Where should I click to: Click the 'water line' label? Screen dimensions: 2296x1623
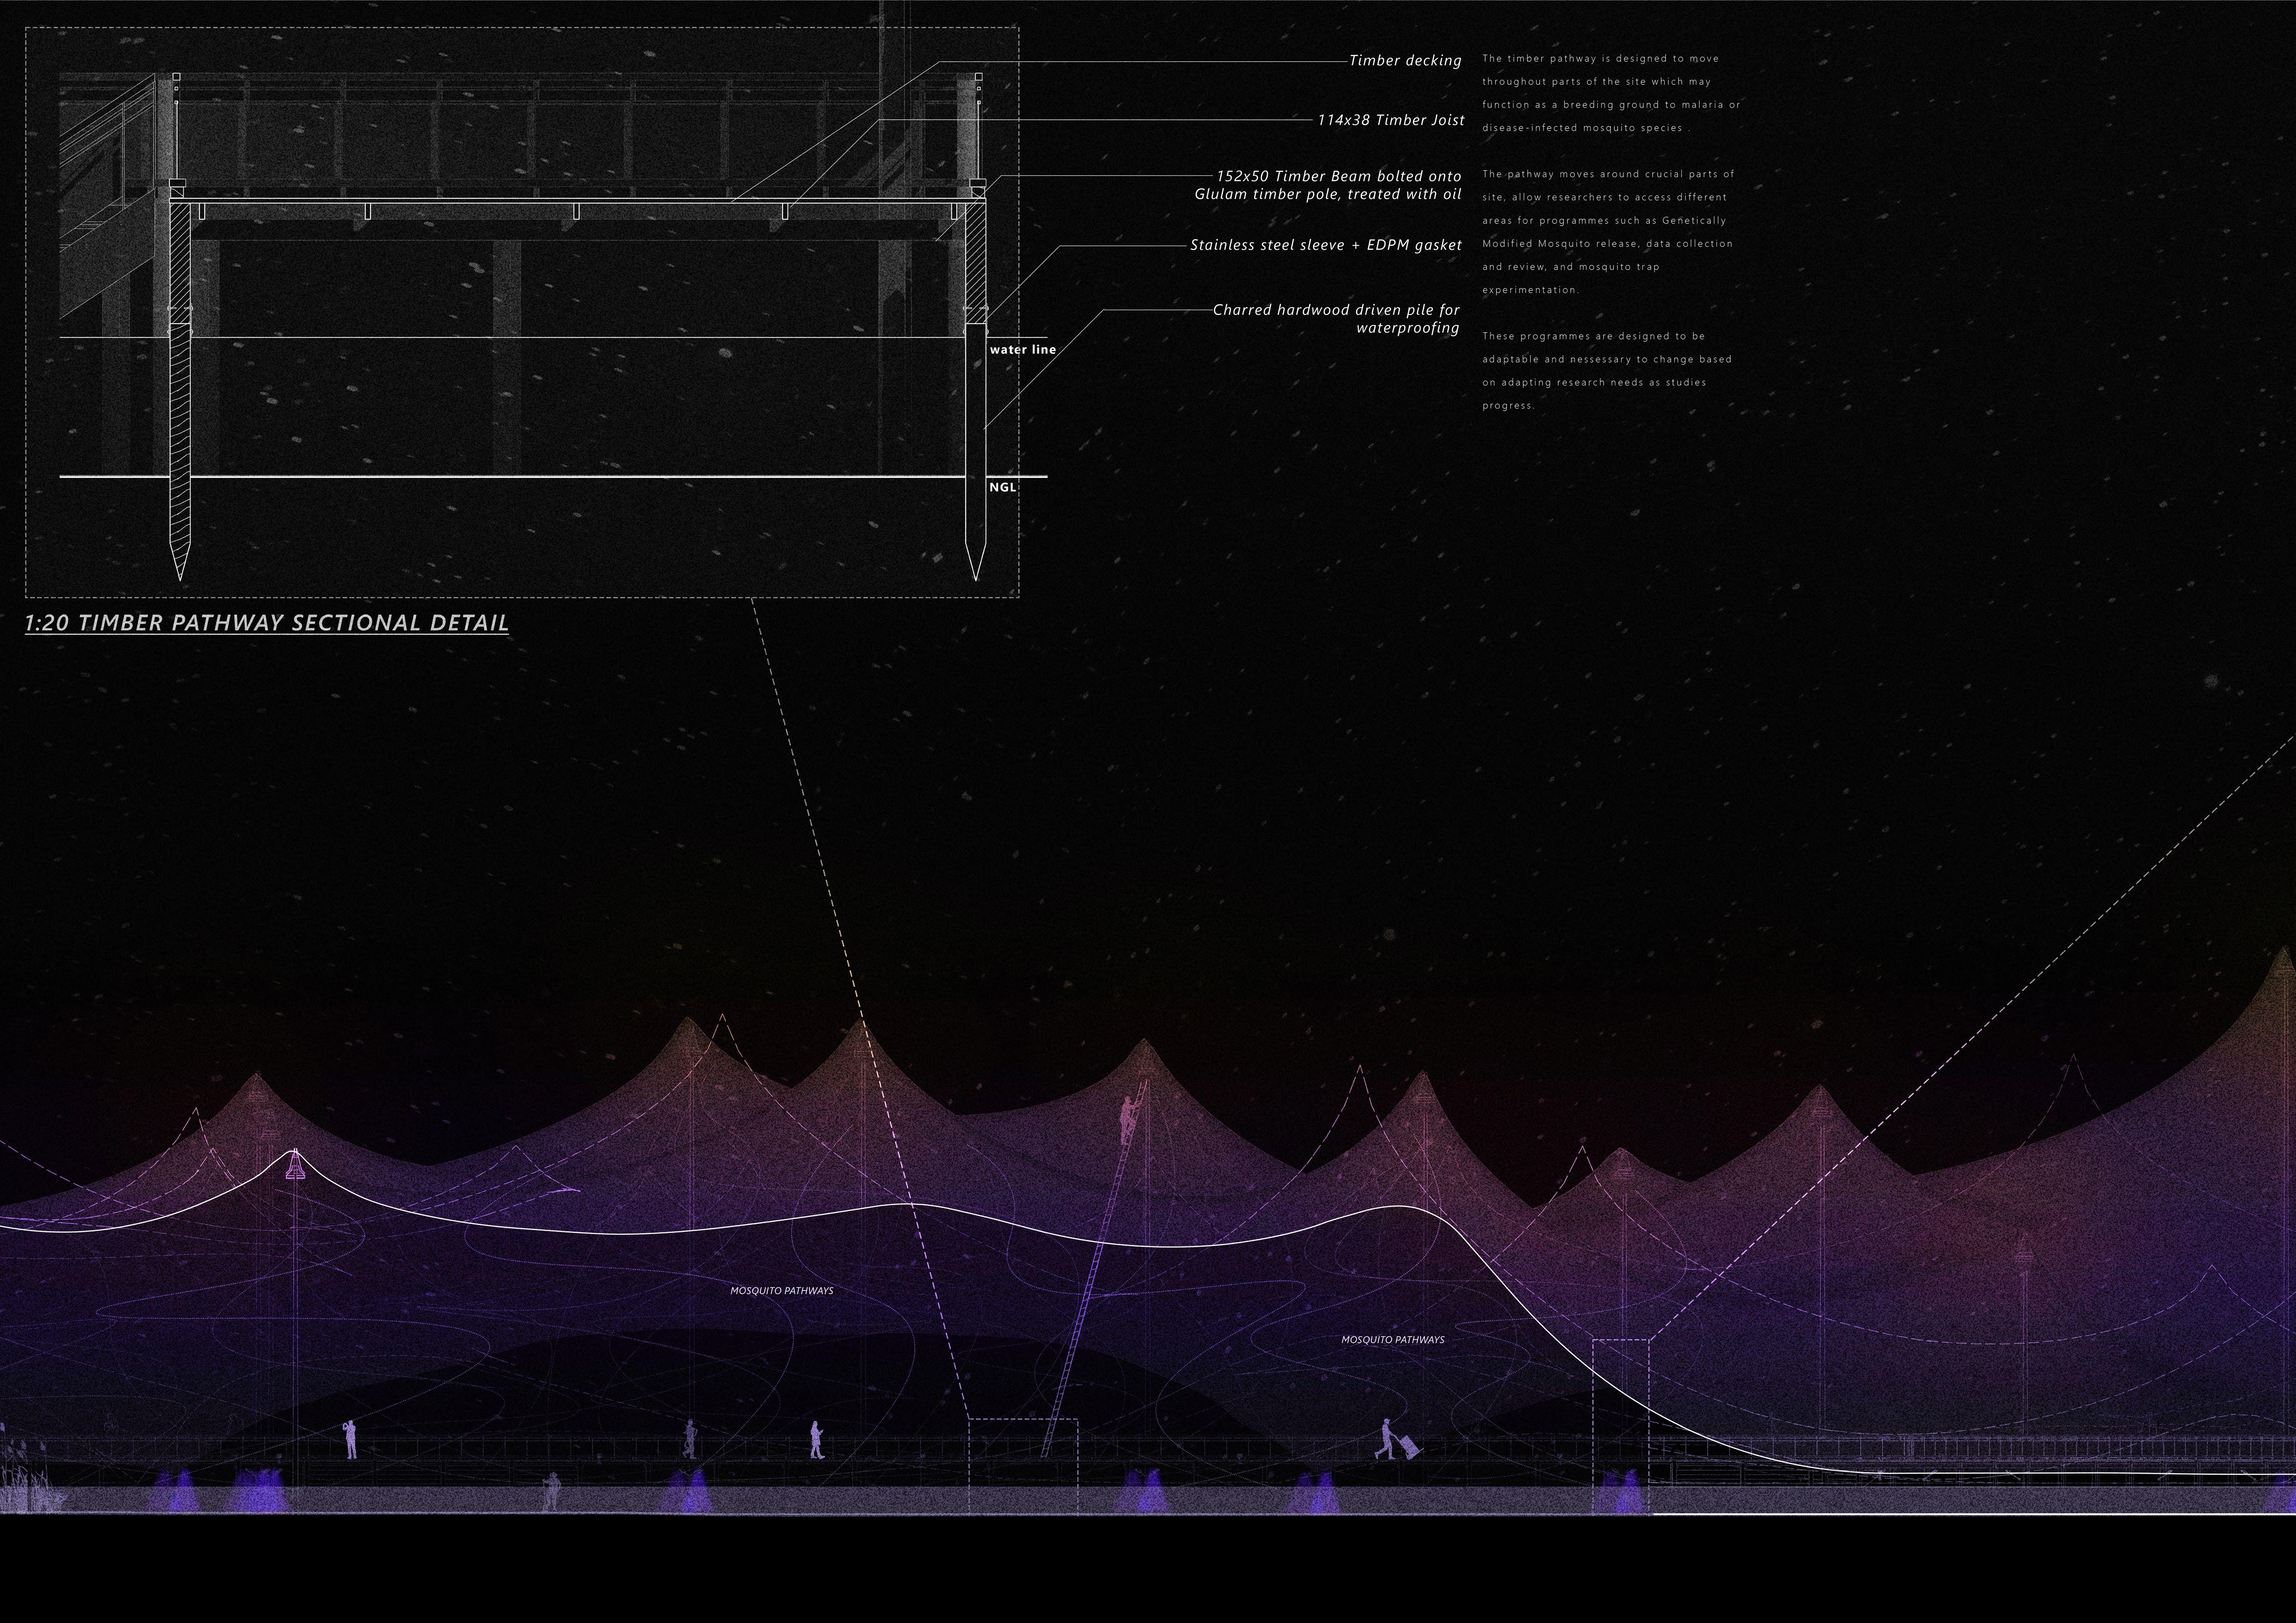(1022, 350)
